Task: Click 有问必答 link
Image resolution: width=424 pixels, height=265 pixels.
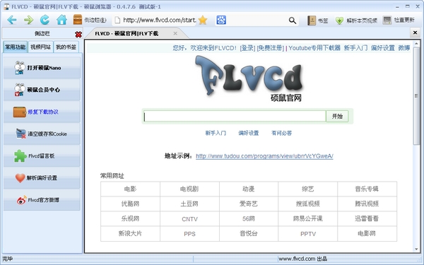Action: pyautogui.click(x=281, y=133)
